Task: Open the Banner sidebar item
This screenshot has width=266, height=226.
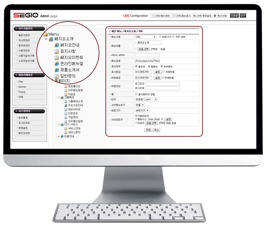Action: [x=22, y=87]
